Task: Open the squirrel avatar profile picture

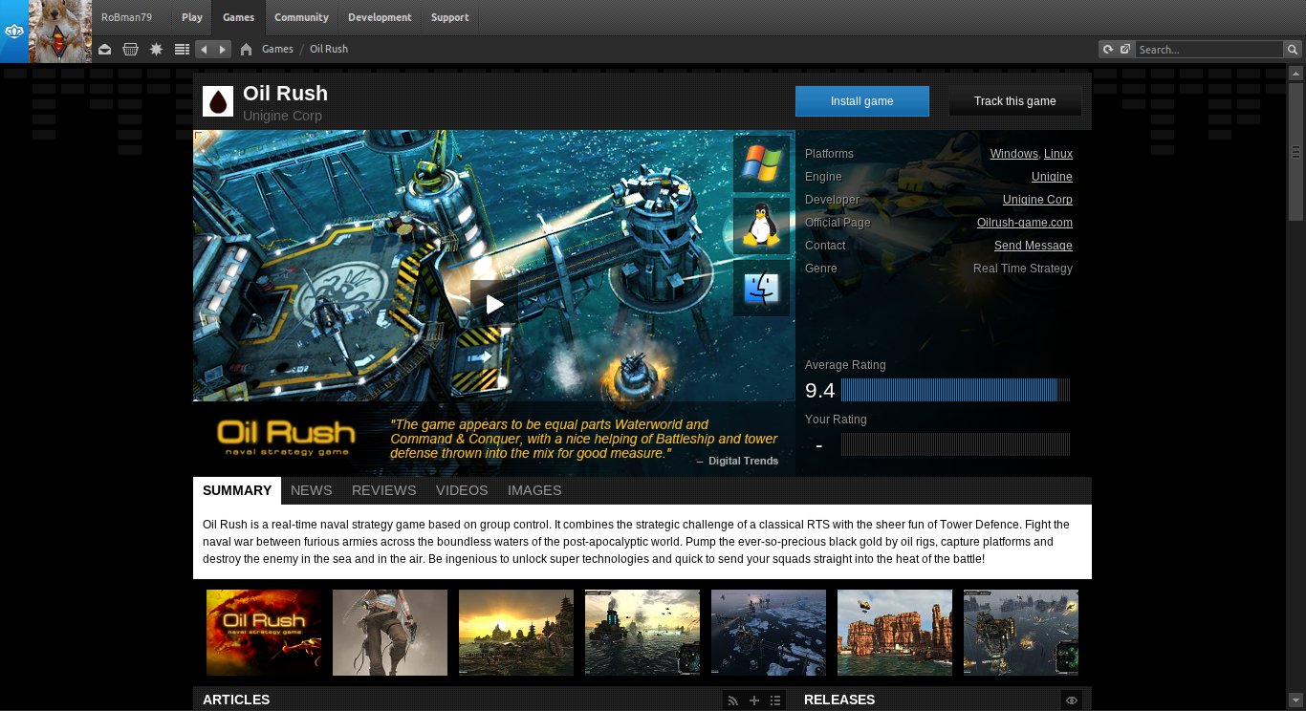Action: click(60, 32)
